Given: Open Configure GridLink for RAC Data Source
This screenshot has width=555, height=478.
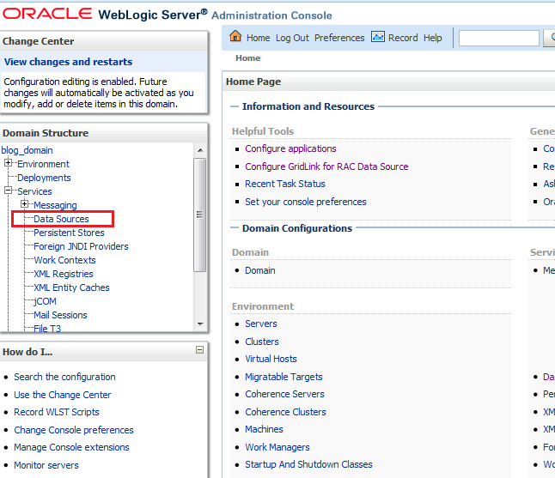Looking at the screenshot, I should click(326, 166).
